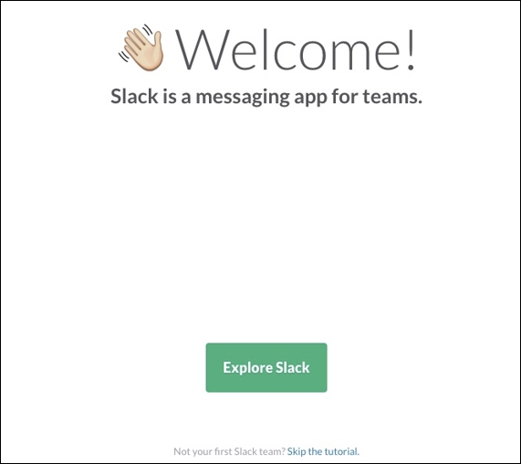Click the letter W of Welcome
The image size is (521, 464).
[203, 49]
